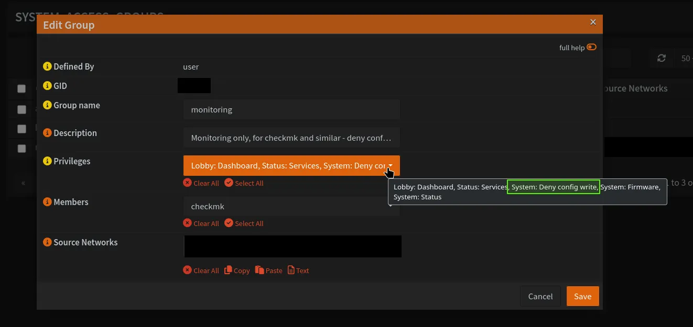Tick the second row checkbox in the groups table

click(x=21, y=128)
